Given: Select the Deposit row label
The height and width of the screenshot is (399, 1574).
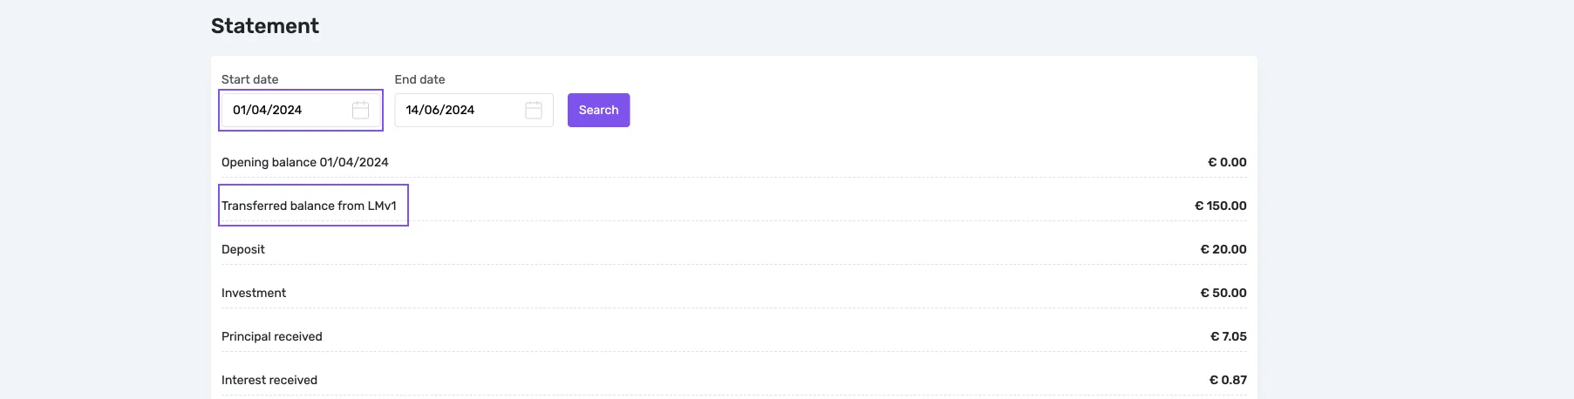Looking at the screenshot, I should pos(243,249).
